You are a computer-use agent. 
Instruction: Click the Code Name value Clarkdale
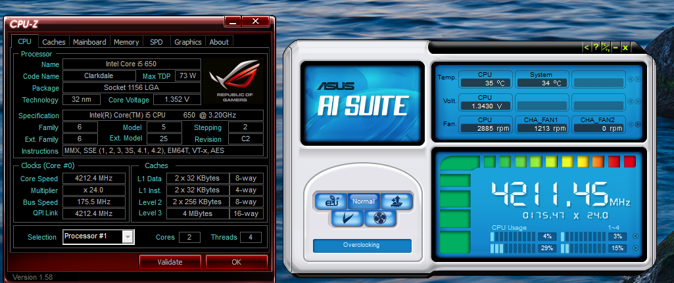(100, 76)
